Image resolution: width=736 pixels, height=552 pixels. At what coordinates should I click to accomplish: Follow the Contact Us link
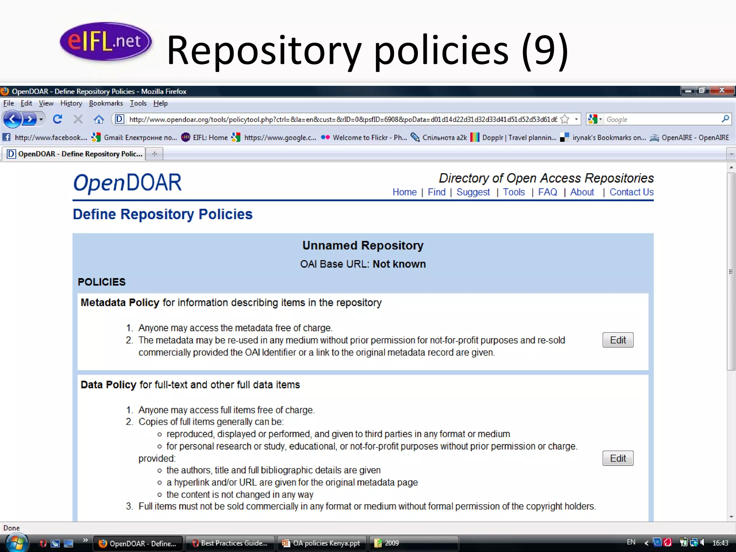[x=631, y=192]
